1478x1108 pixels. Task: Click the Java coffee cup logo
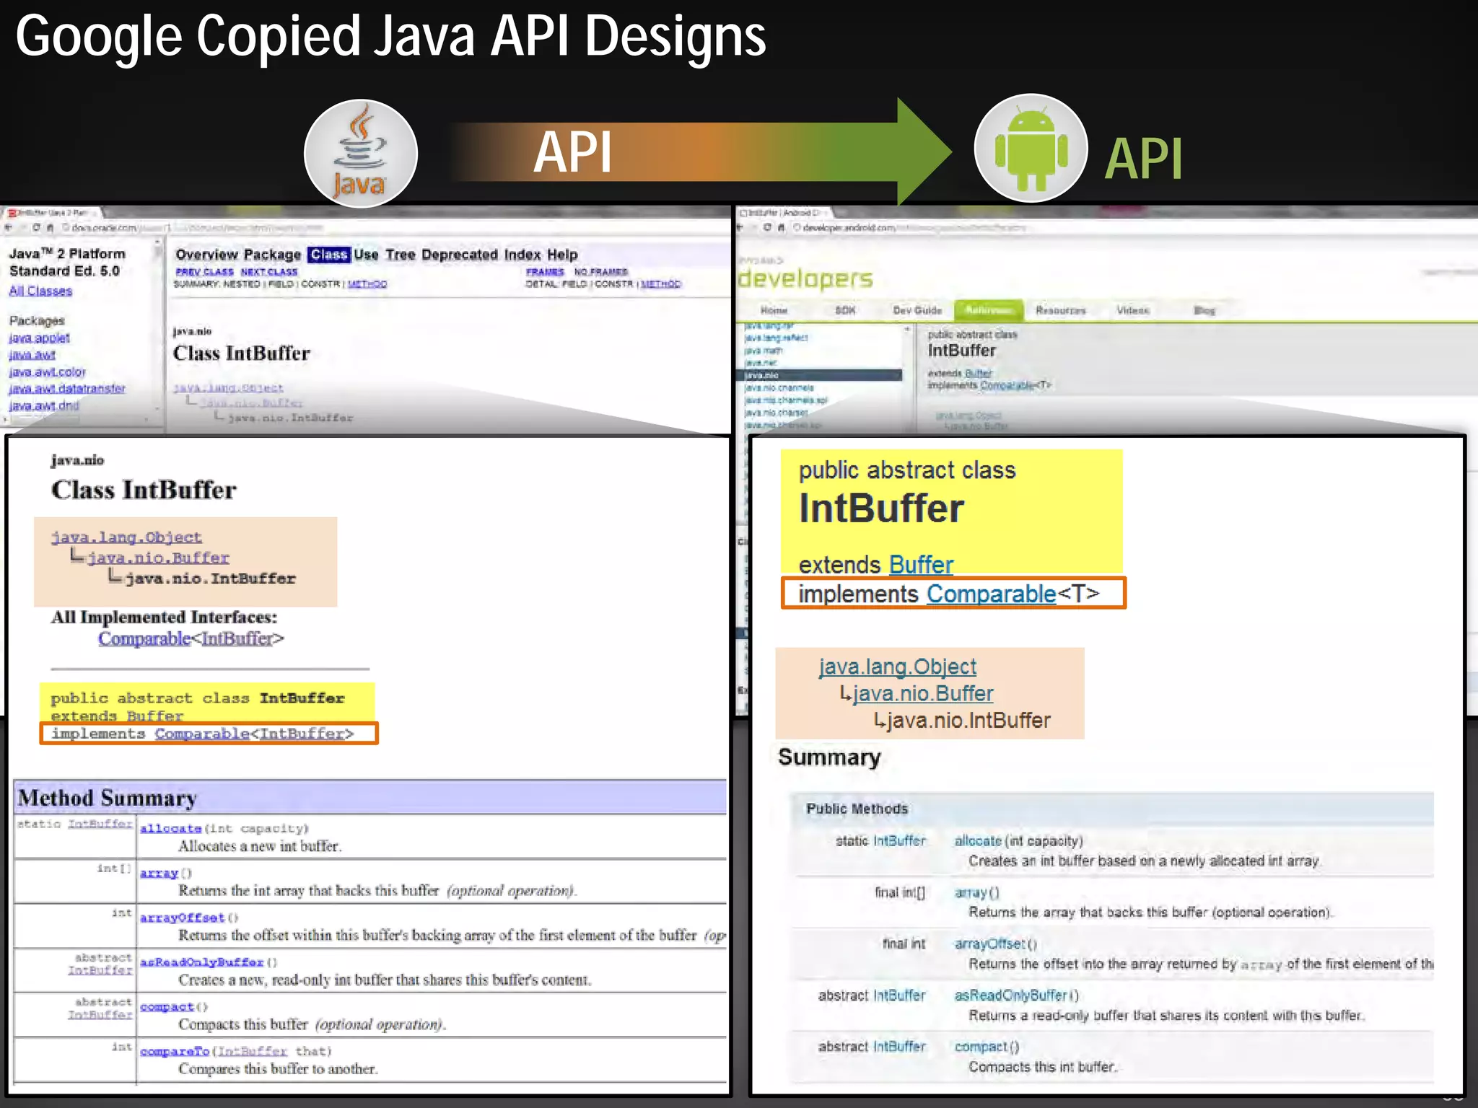point(360,153)
